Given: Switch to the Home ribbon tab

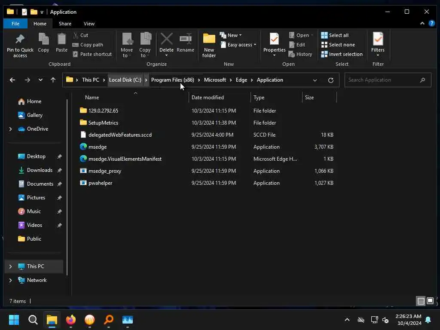Looking at the screenshot, I should (x=40, y=24).
